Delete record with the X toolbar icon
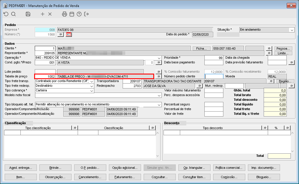This screenshot has height=184, width=299. (x=50, y=14)
